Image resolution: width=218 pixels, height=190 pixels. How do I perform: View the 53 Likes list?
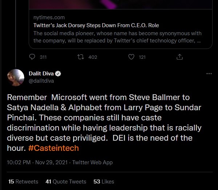(104, 181)
